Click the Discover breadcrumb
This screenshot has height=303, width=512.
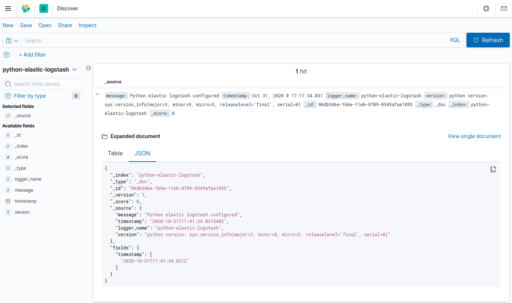coord(68,8)
